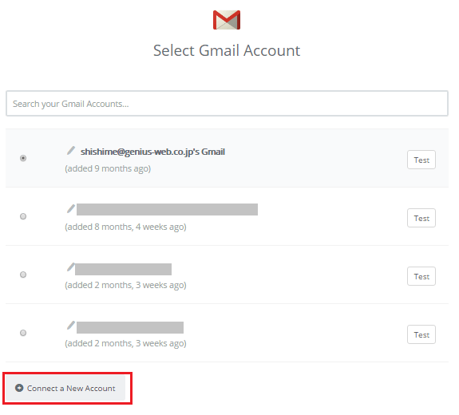Screen dimensions: 459x415
Task: Click the plus icon in Connect a New Account
Action: point(19,388)
